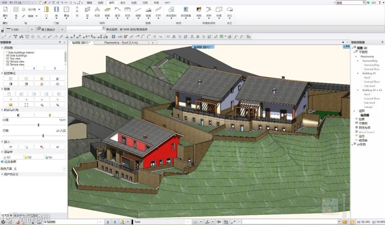
Task: Select the Slab (楼板) tool
Action: click(x=107, y=12)
